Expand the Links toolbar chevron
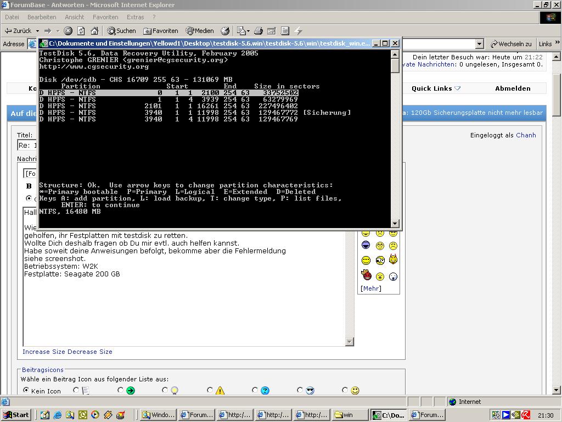This screenshot has width=562, height=422. [x=558, y=43]
